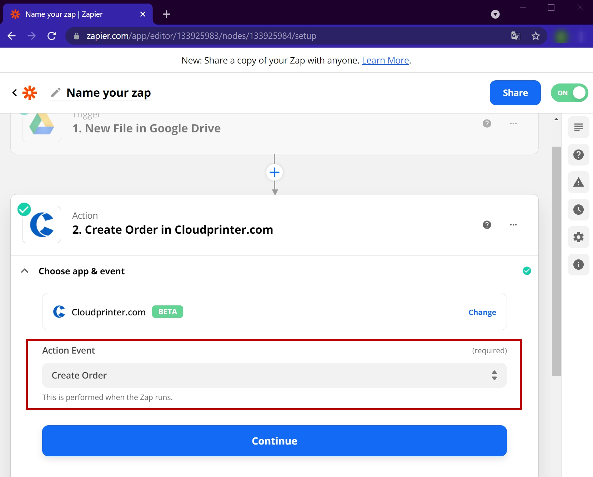Open the zap info panel

(x=578, y=264)
